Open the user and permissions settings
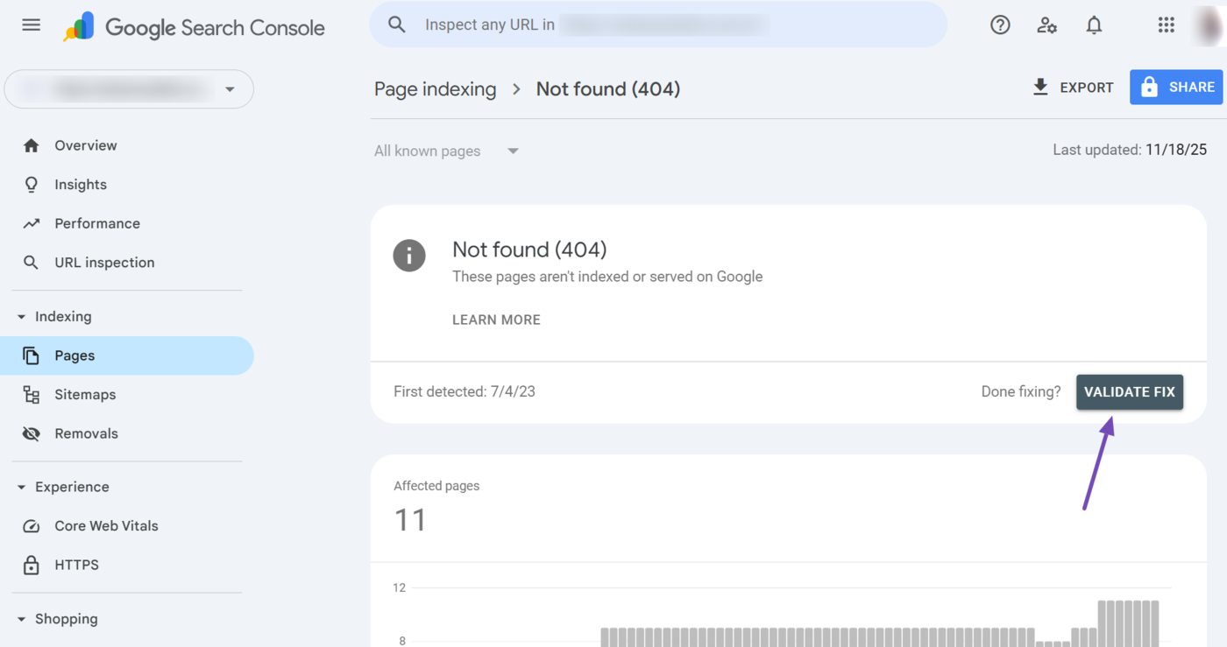 [1046, 25]
